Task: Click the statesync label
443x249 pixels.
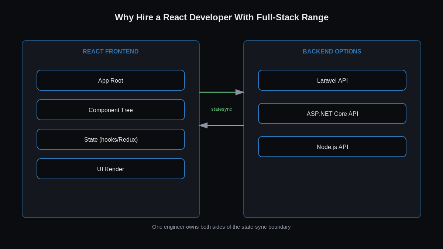Action: coord(221,109)
